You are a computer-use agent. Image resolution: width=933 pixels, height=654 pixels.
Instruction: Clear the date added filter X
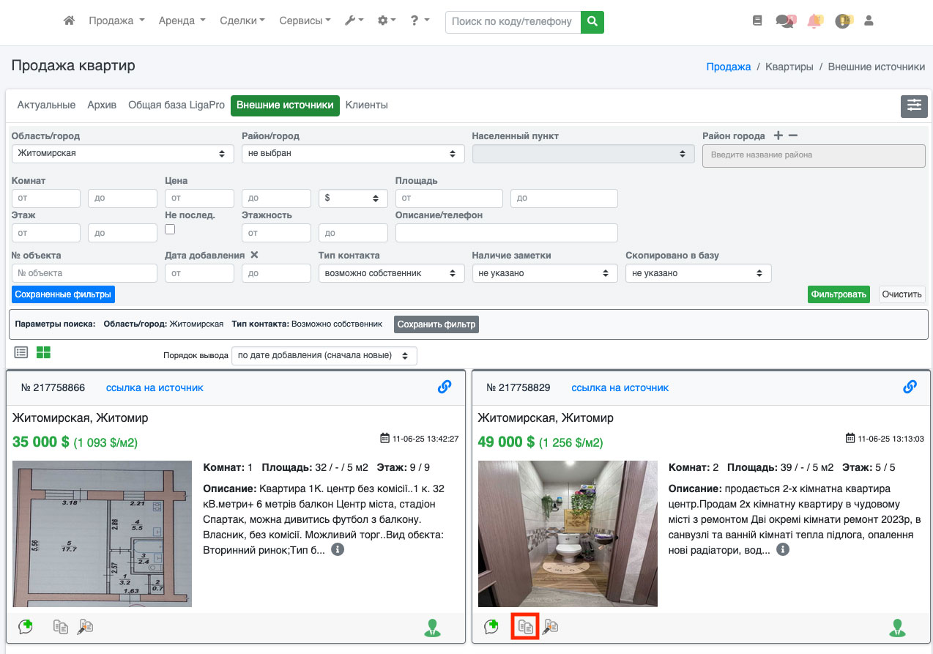click(x=254, y=255)
